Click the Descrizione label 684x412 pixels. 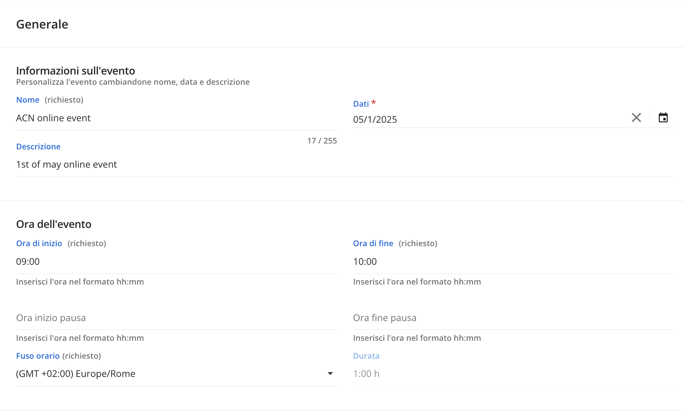(x=38, y=147)
